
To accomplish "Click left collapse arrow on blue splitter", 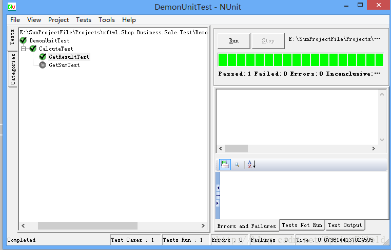I will [218, 188].
